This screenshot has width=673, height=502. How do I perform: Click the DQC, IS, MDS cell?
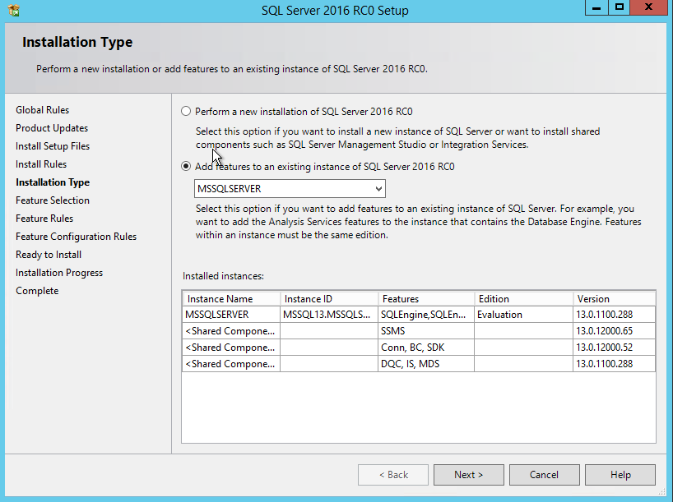tap(426, 363)
